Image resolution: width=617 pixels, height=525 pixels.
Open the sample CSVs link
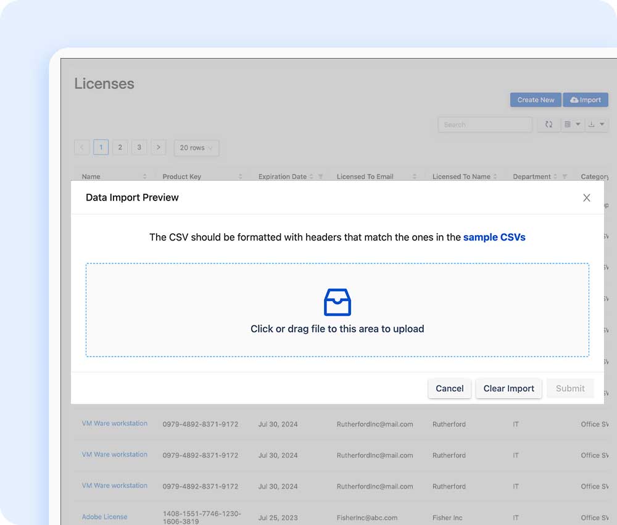(x=494, y=238)
